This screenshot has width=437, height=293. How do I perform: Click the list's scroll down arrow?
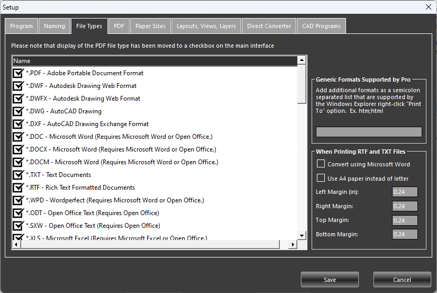pos(302,236)
